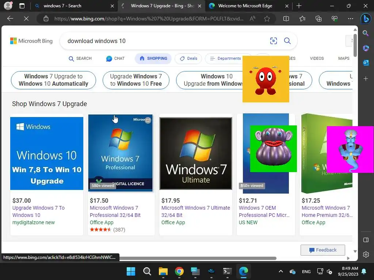
Task: Open Bing Copilot sidebar button
Action: coord(366,19)
